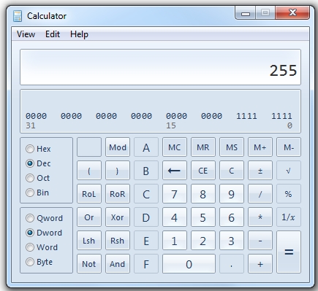Click the digit 4 button
The image size is (318, 291).
tap(175, 217)
